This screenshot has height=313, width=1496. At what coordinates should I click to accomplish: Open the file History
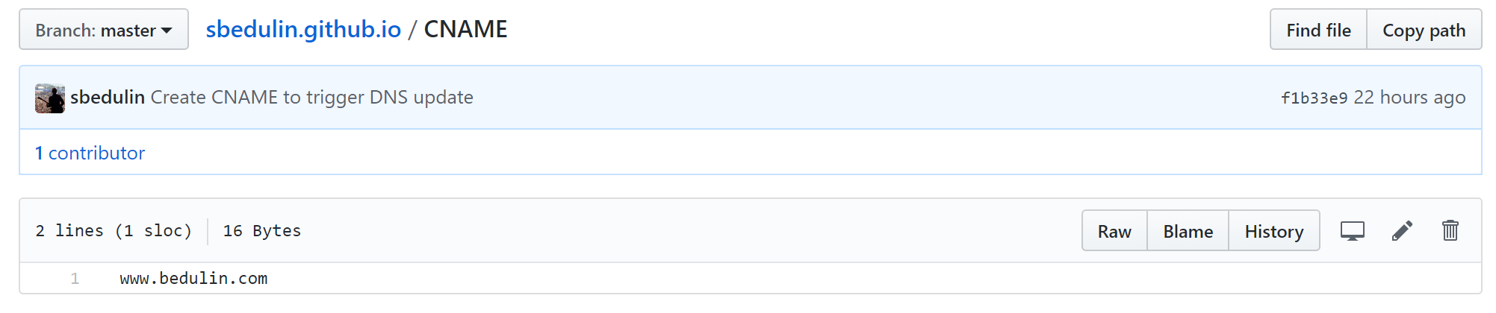tap(1274, 231)
